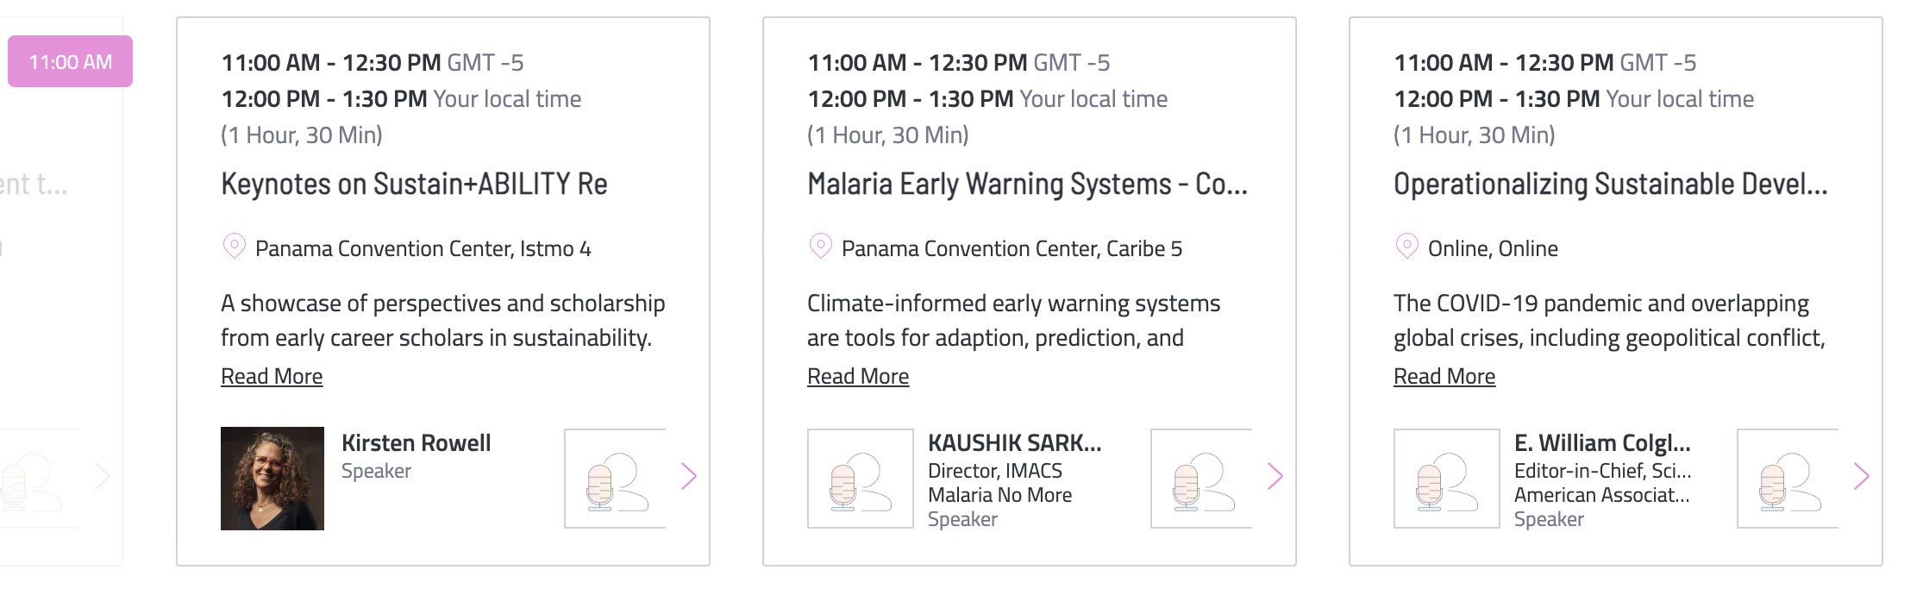Show next speaker in Operationalizing Sustainable session
1923x595 pixels.
(x=1861, y=476)
